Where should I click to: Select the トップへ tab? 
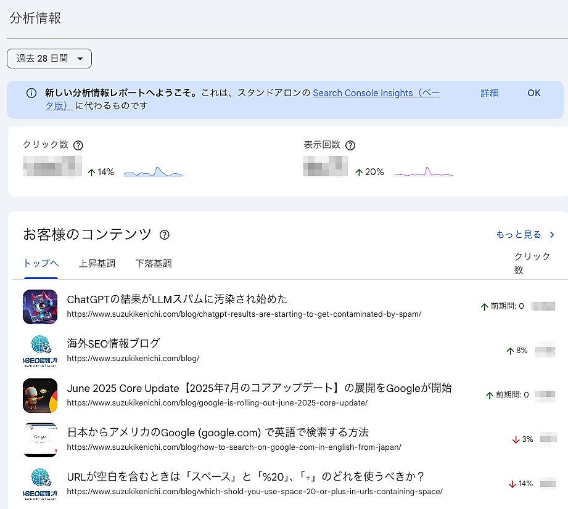(x=41, y=264)
